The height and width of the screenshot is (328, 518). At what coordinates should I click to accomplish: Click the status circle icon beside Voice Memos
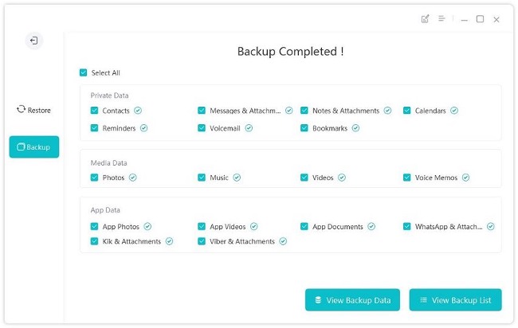[x=466, y=178]
